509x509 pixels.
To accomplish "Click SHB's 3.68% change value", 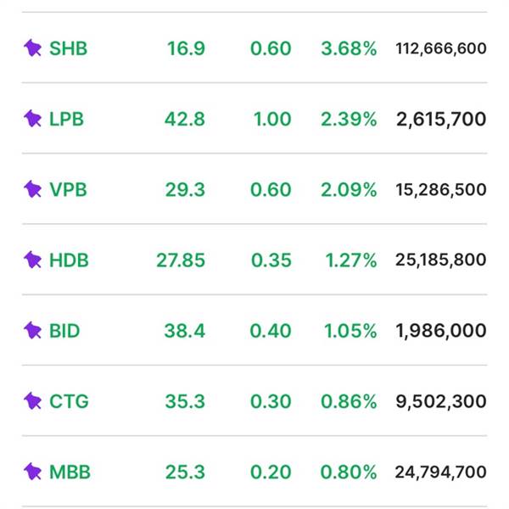I will pos(349,48).
